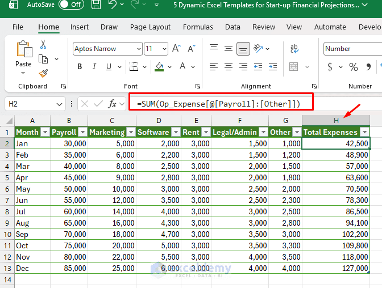Viewport: 382px width, 288px height.
Task: Set Bottom Align vertical alignment
Action: (243, 49)
